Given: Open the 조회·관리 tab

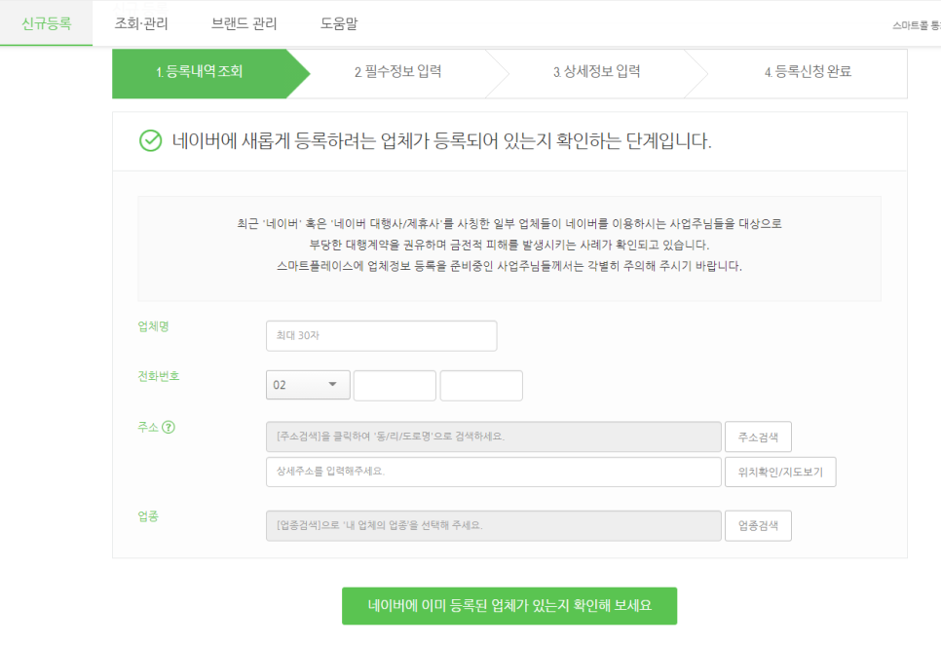Looking at the screenshot, I should (141, 23).
